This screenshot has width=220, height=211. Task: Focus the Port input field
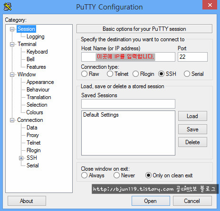pyautogui.click(x=192, y=57)
